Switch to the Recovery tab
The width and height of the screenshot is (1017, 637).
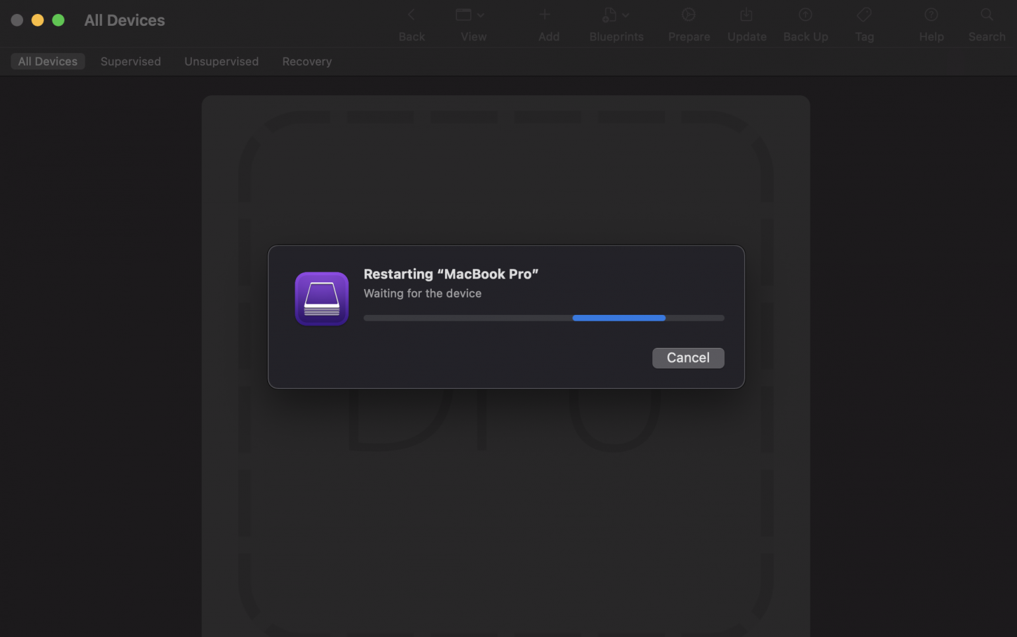(x=307, y=61)
